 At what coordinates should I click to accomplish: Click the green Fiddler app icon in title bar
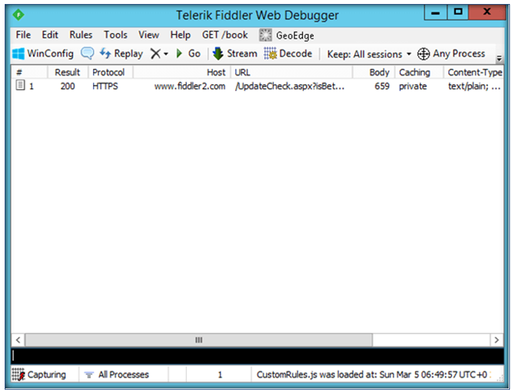pos(19,15)
